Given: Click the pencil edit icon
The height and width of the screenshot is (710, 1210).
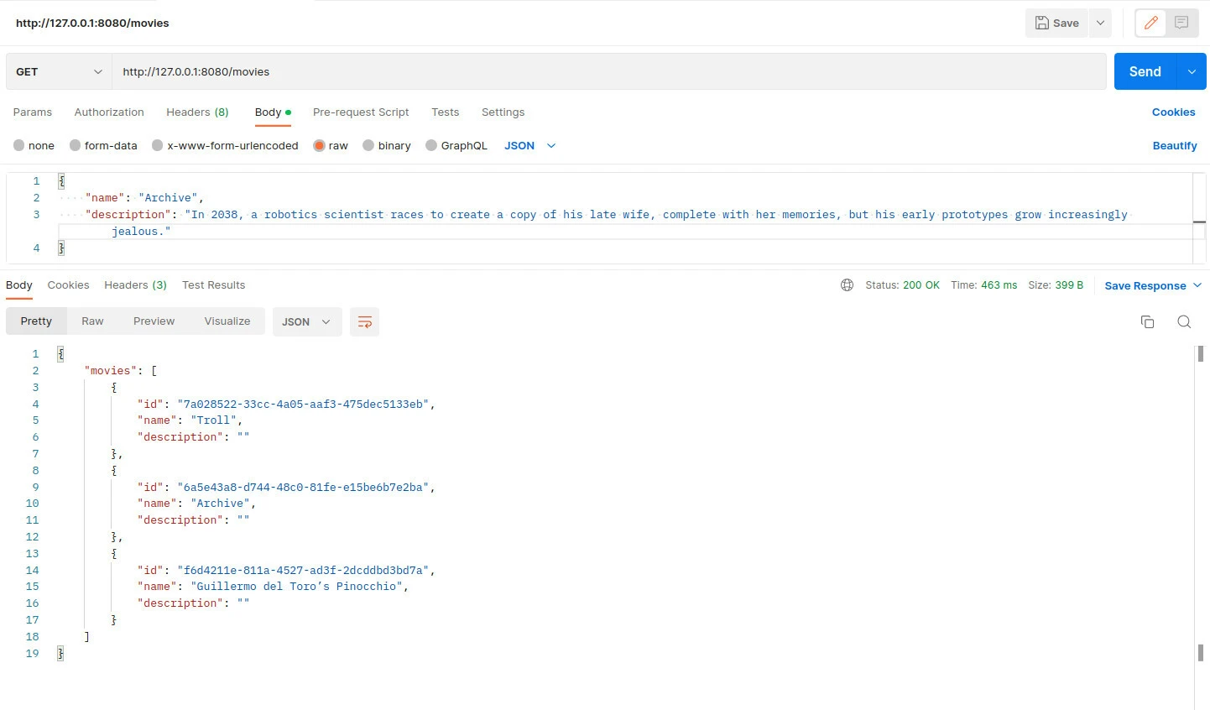Looking at the screenshot, I should (x=1150, y=23).
